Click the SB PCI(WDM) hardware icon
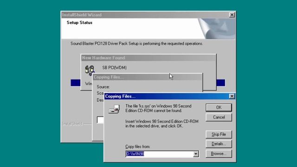The width and height of the screenshot is (297, 167). coord(90,70)
